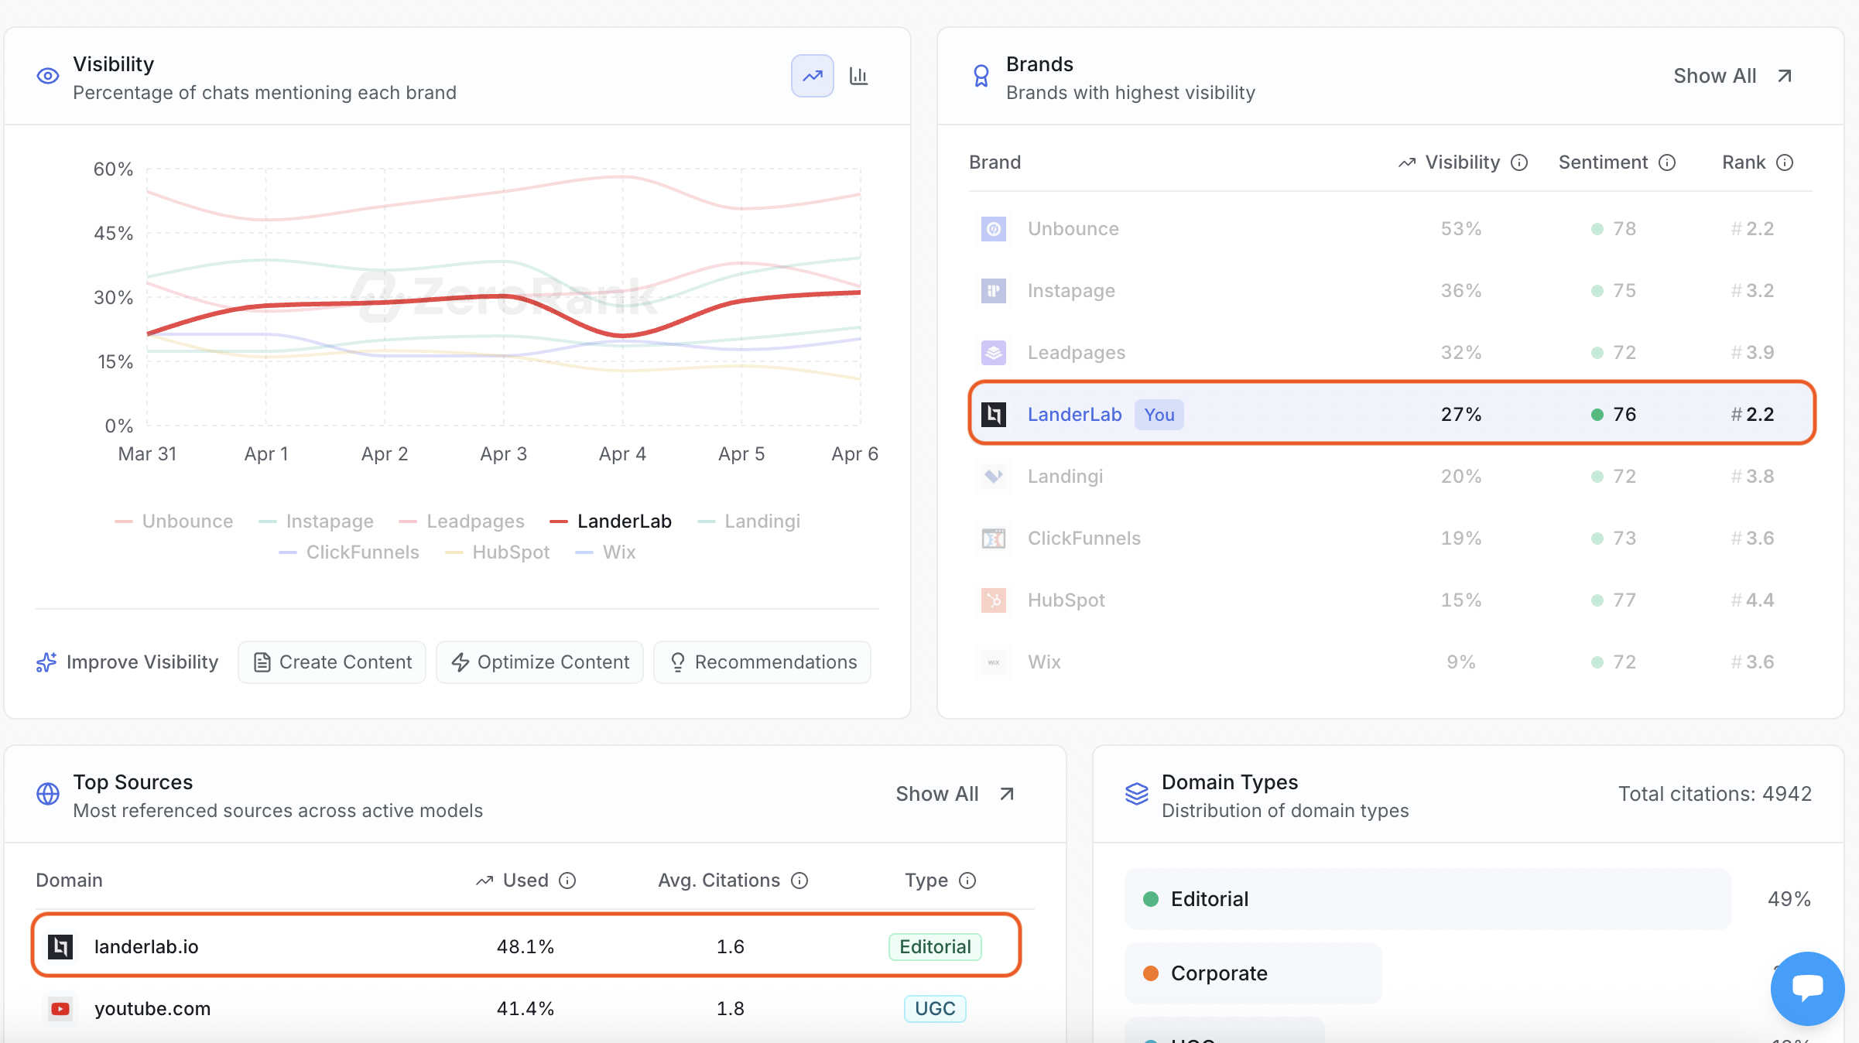This screenshot has height=1043, width=1859.
Task: Open the Recommendations option
Action: click(762, 662)
